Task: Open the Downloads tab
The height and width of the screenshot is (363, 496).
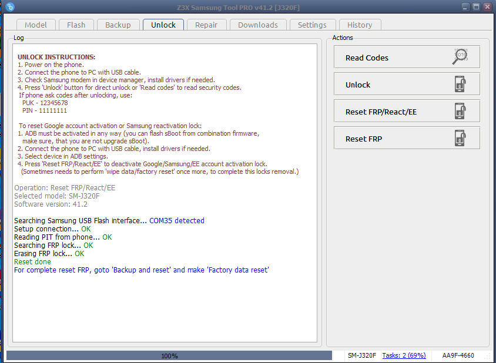Action: click(x=258, y=25)
